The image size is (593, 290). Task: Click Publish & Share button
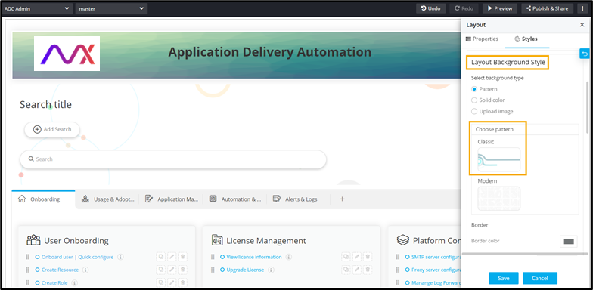tap(547, 8)
